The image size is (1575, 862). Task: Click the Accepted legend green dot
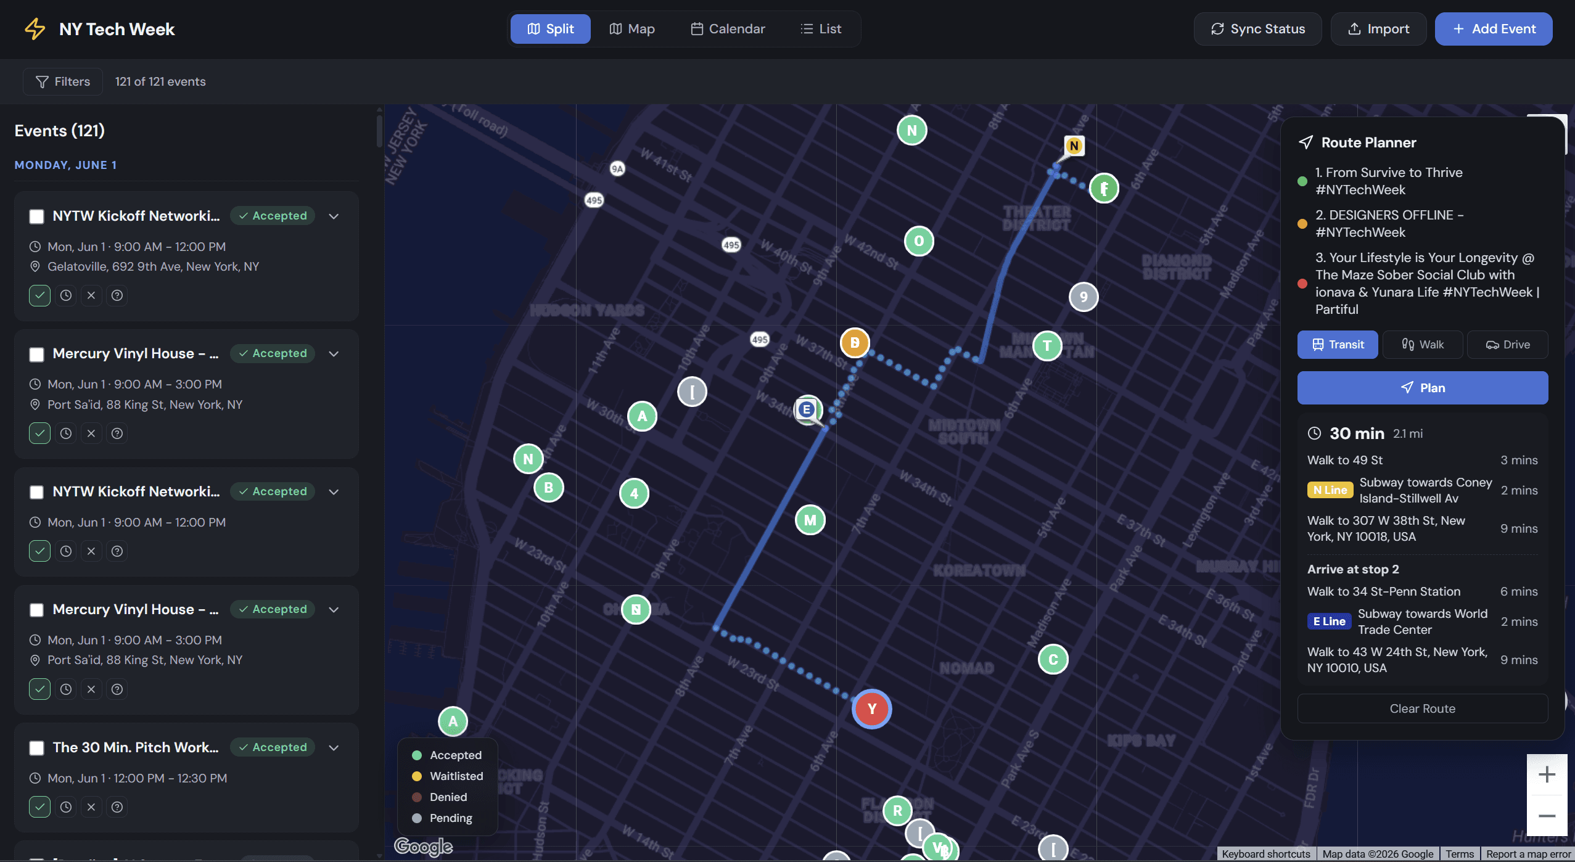[x=417, y=755]
